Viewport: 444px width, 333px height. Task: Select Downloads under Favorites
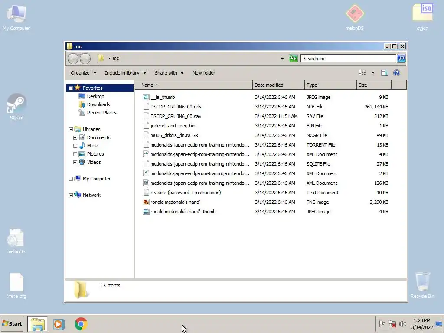coord(98,104)
